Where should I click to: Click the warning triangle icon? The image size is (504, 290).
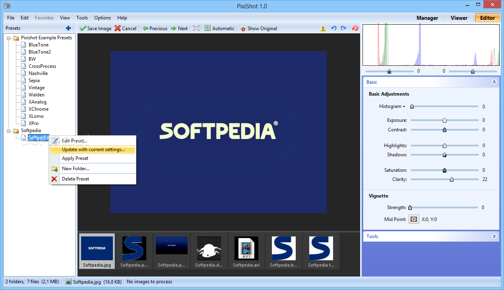tap(323, 29)
